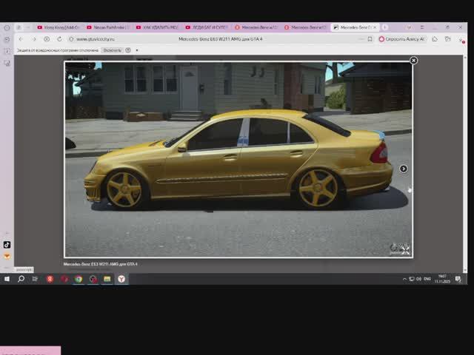Close the enlarged car image lightbox

[413, 61]
